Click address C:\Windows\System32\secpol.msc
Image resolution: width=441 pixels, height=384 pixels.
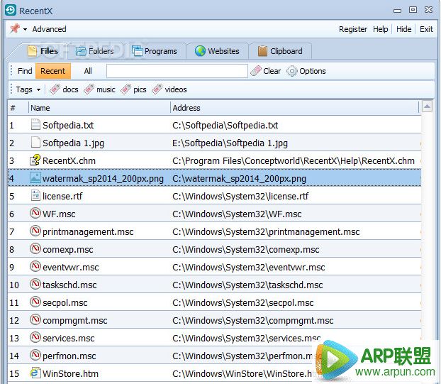point(243,303)
